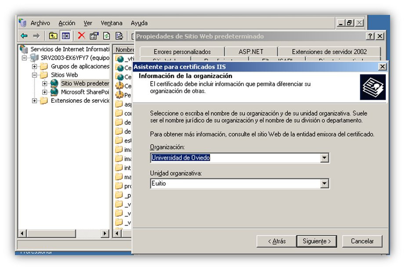Click the Grupos de aplicaciones folder icon

[x=44, y=66]
